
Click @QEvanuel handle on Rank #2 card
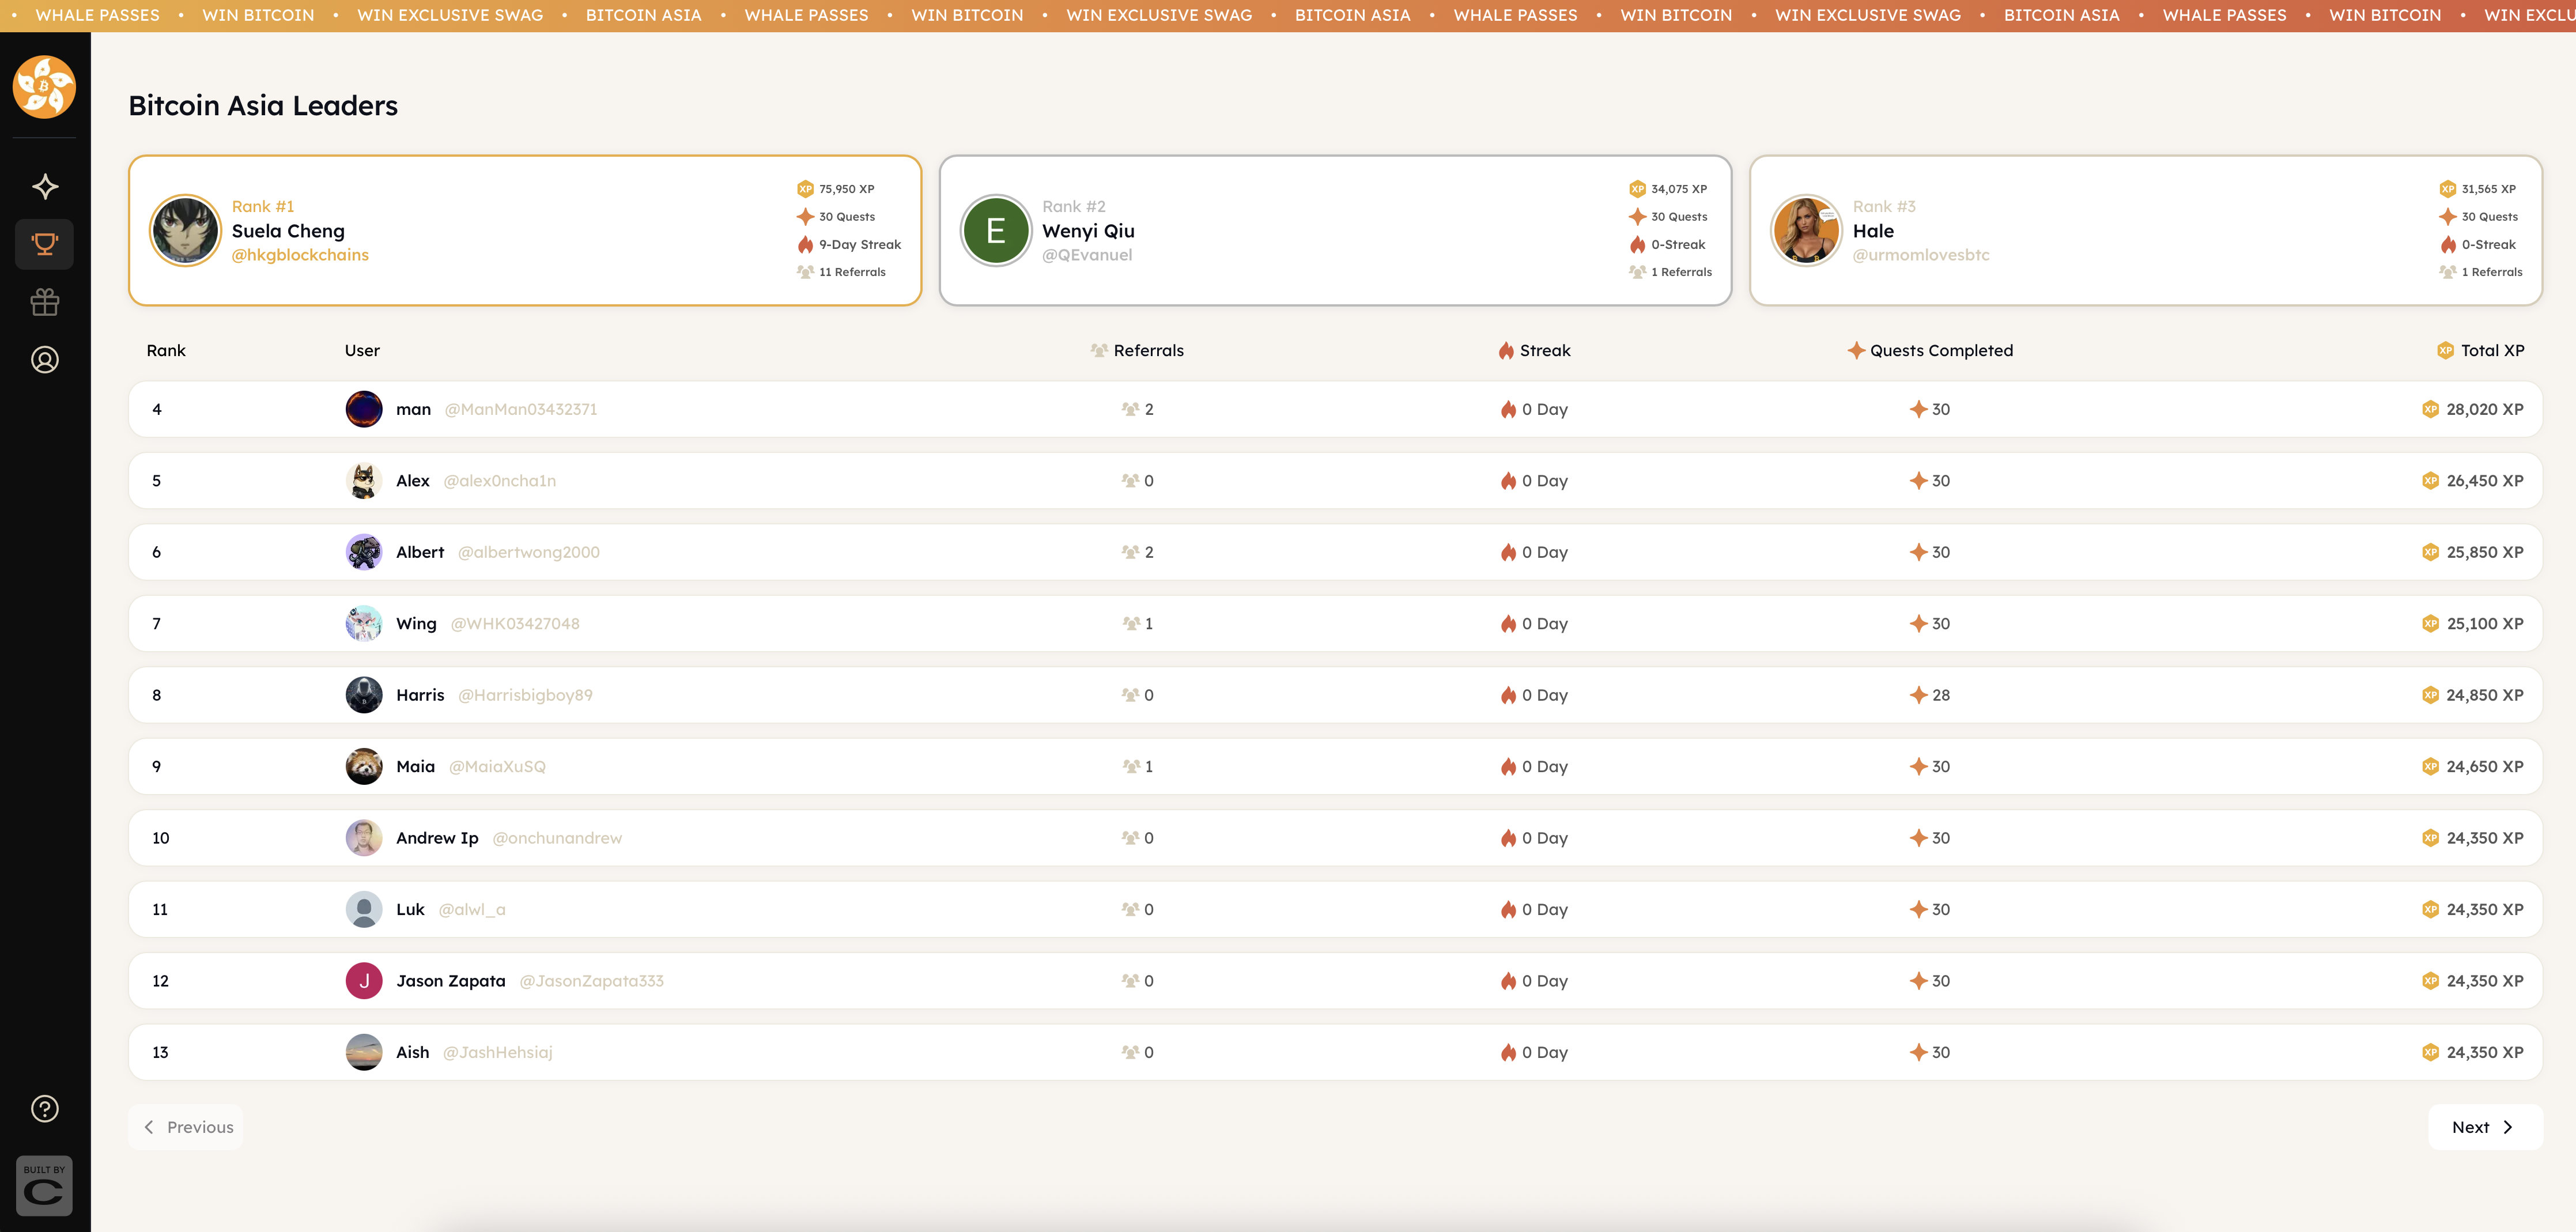(1087, 255)
